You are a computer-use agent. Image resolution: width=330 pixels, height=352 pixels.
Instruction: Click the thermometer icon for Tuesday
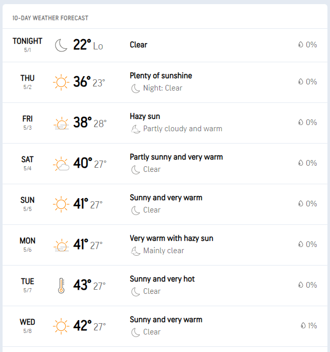click(61, 286)
